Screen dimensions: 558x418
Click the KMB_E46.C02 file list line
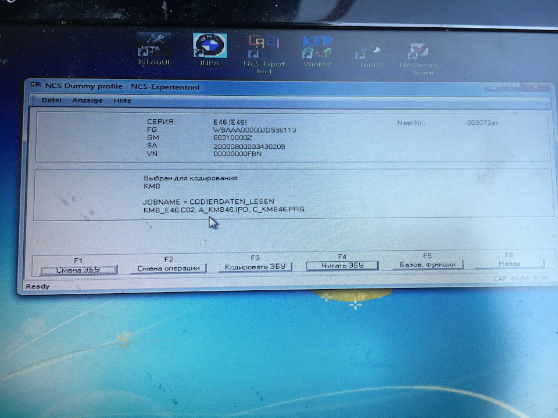[x=224, y=210]
